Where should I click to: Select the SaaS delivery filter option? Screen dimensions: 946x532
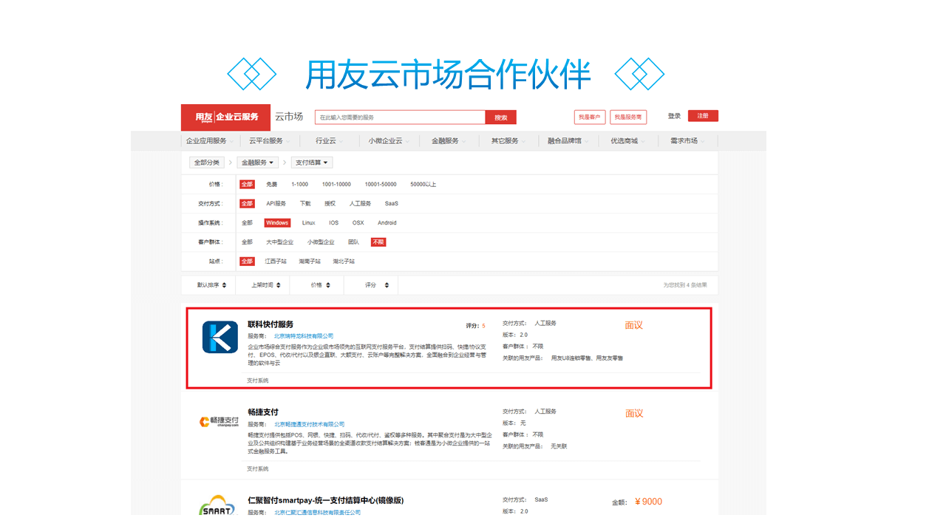[392, 203]
